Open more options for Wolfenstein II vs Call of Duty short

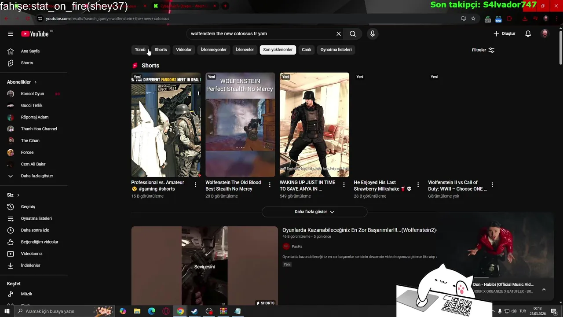click(x=492, y=185)
